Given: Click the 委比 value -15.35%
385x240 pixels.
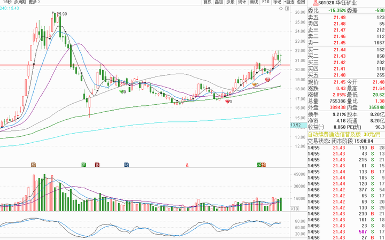Looking at the screenshot, I should 337,11.
